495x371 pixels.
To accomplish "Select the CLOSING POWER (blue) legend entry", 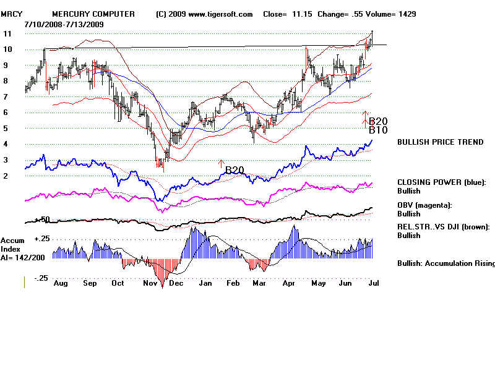I will 442,182.
